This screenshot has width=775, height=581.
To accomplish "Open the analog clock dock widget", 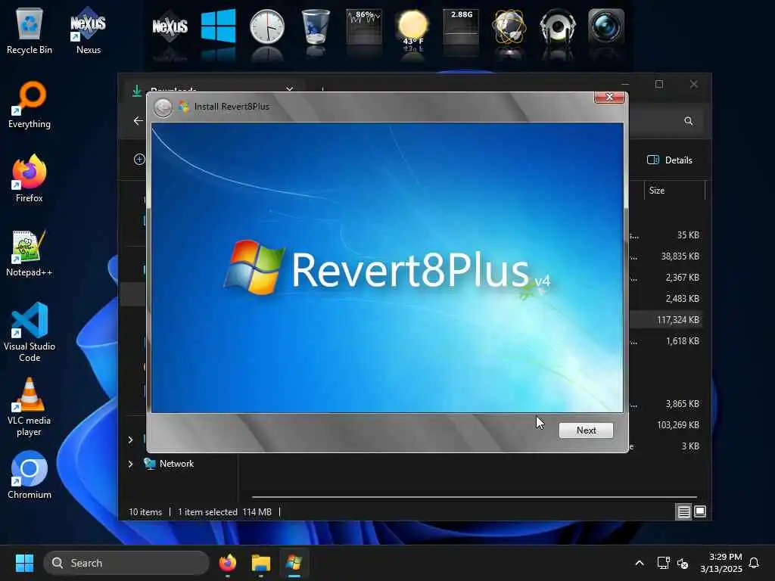I will coord(267,26).
